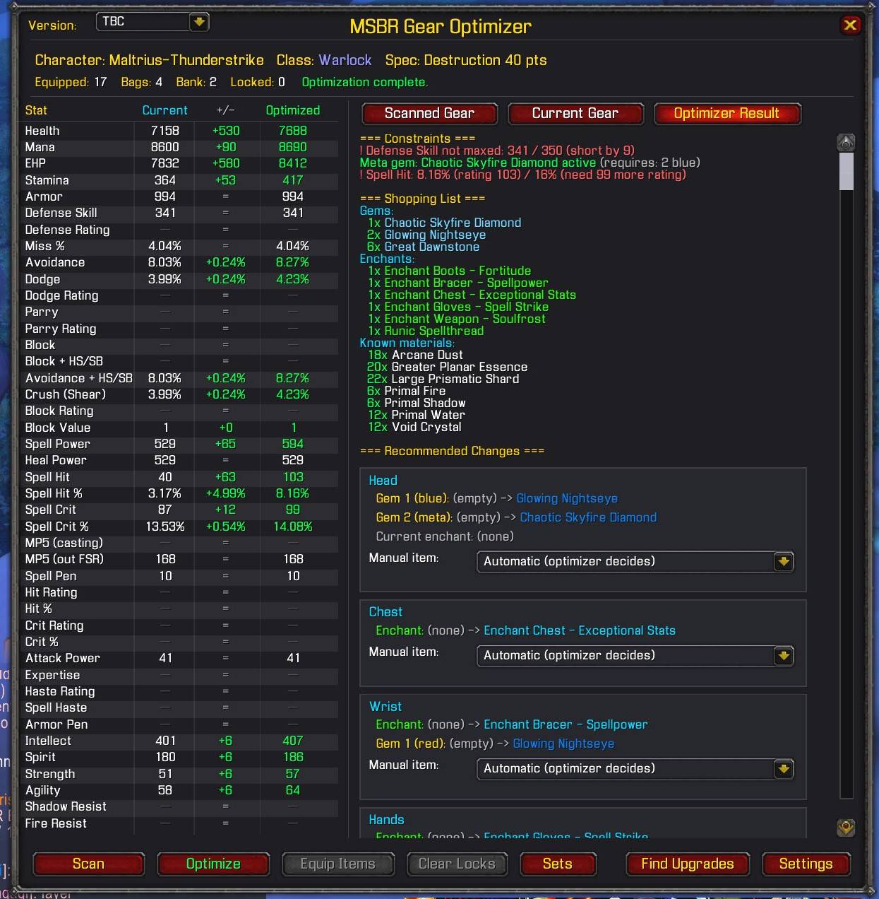Click Enchant Bracer - Spellpower in Wrist section

566,724
